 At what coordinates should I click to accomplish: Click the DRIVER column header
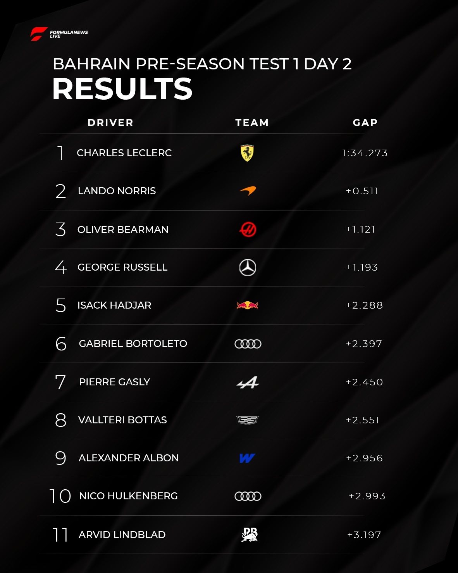pos(110,123)
